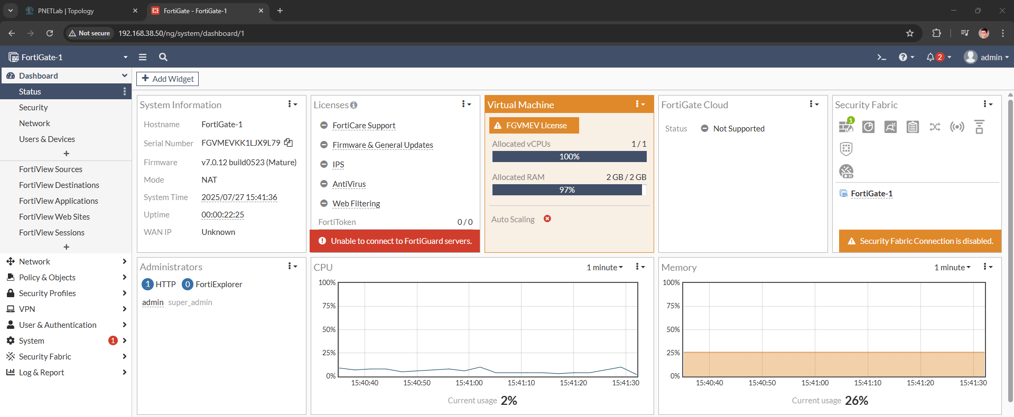Screen dimensions: 1014x417
Task: Expand Security Fabric sidebar menu
Action: (x=66, y=356)
